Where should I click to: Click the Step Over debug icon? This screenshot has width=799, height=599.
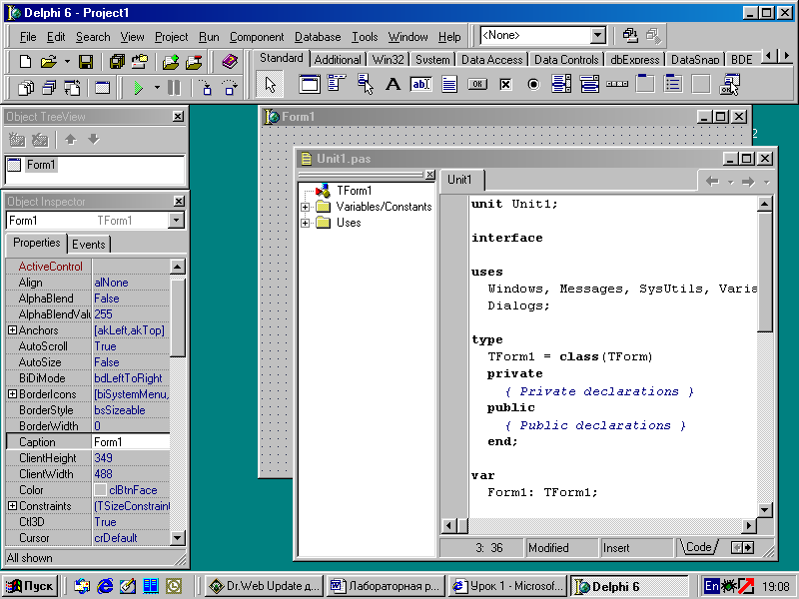click(x=230, y=88)
